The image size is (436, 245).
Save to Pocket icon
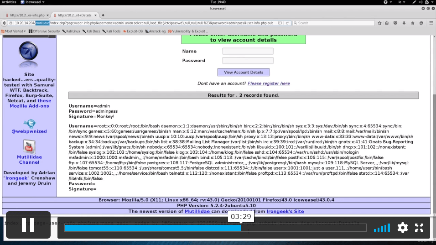coord(395,23)
